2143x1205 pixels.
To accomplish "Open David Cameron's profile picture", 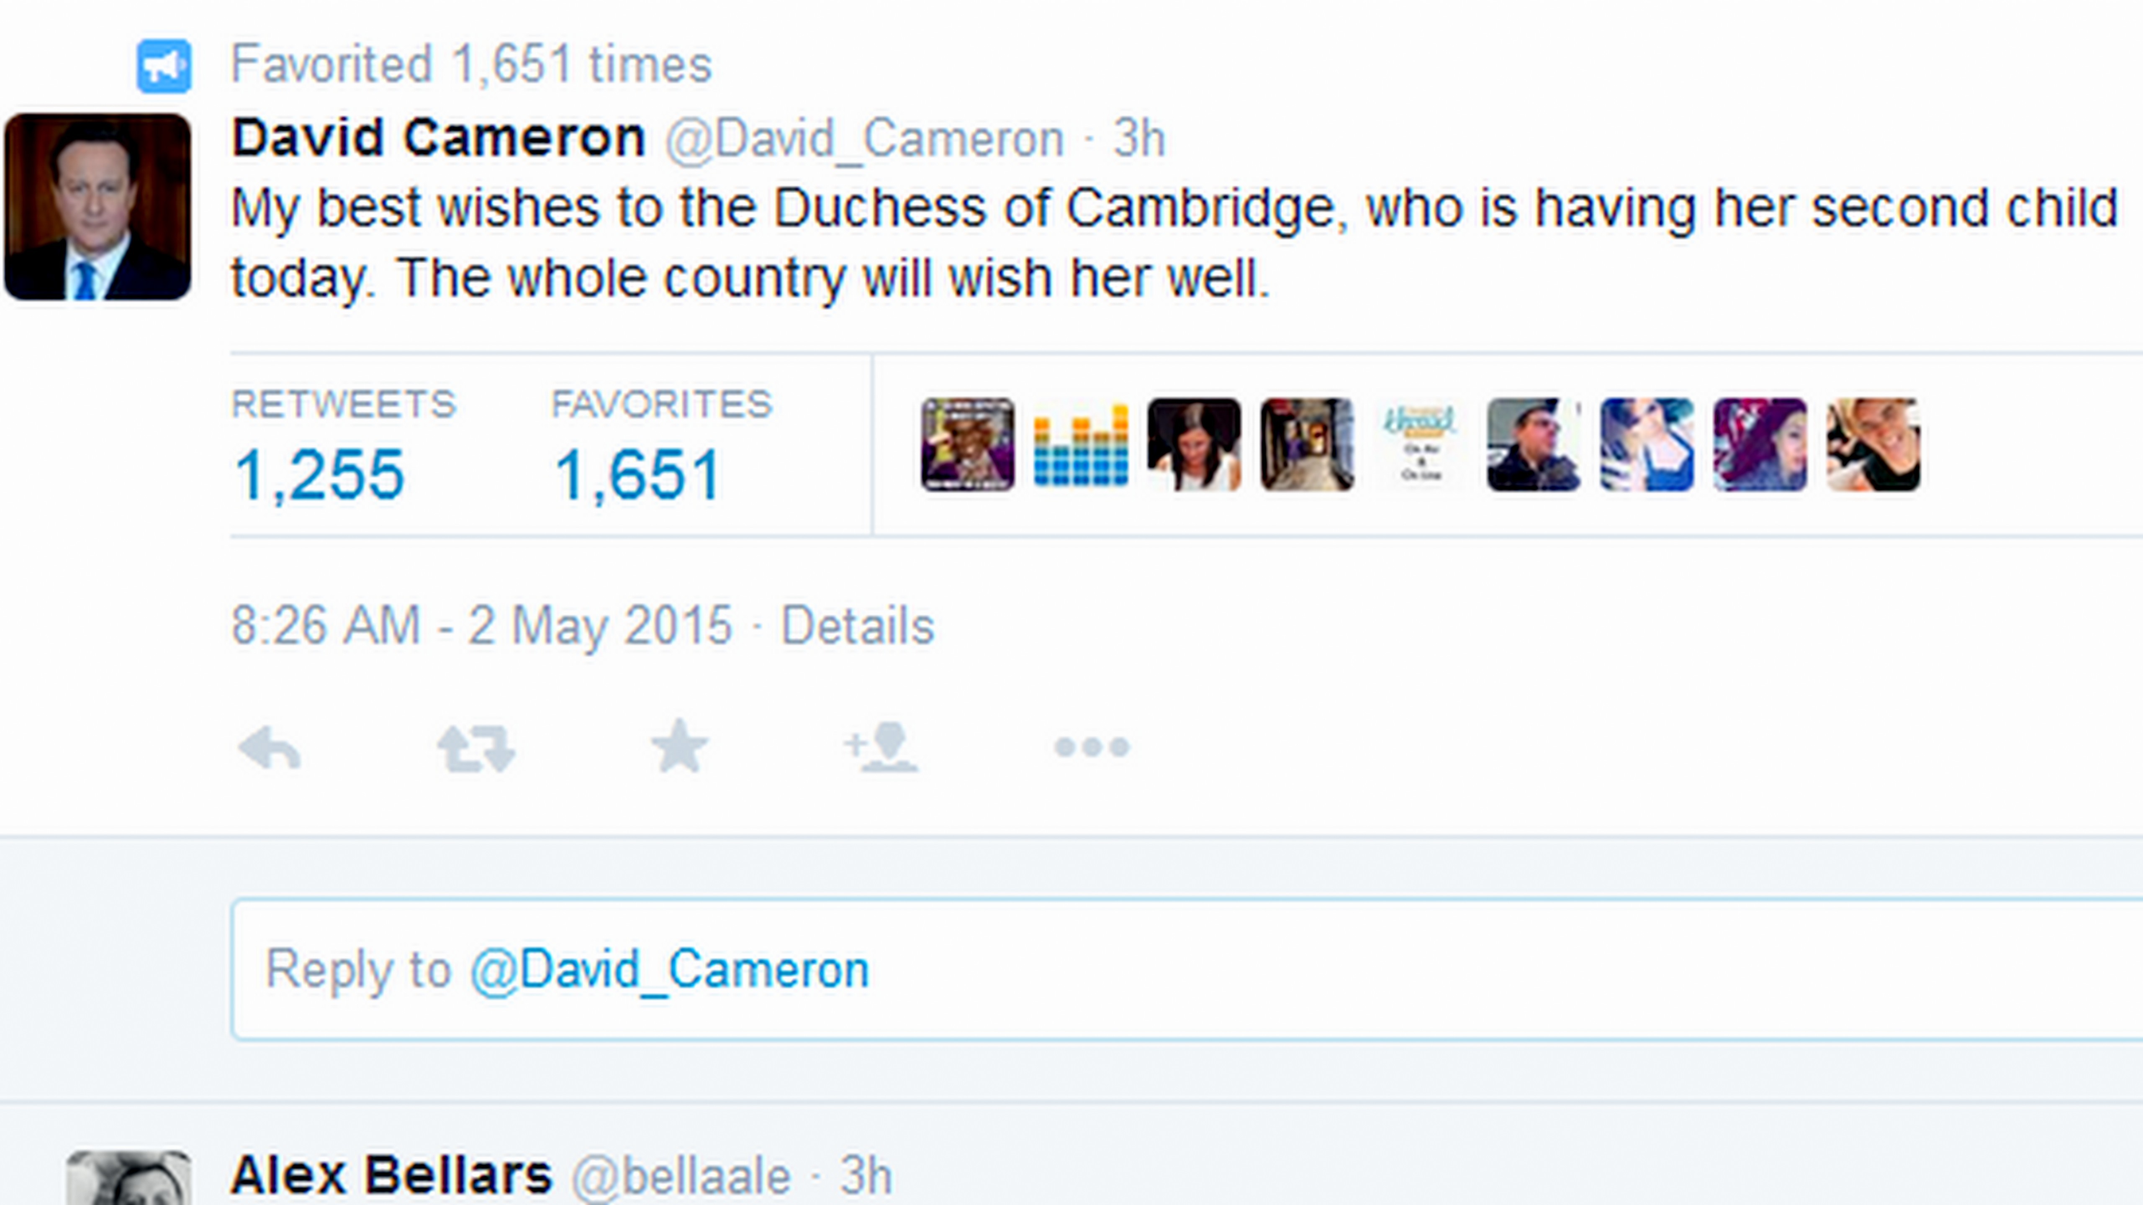I will tap(98, 207).
